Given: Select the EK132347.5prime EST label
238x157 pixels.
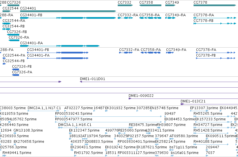Looking at the screenshot, I should click(84, 130).
